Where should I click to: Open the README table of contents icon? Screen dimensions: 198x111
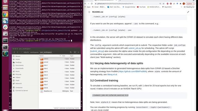(89, 12)
